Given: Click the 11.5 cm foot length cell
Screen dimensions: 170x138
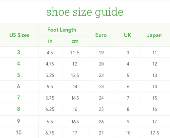Looking at the screenshot, I should tap(75, 53).
